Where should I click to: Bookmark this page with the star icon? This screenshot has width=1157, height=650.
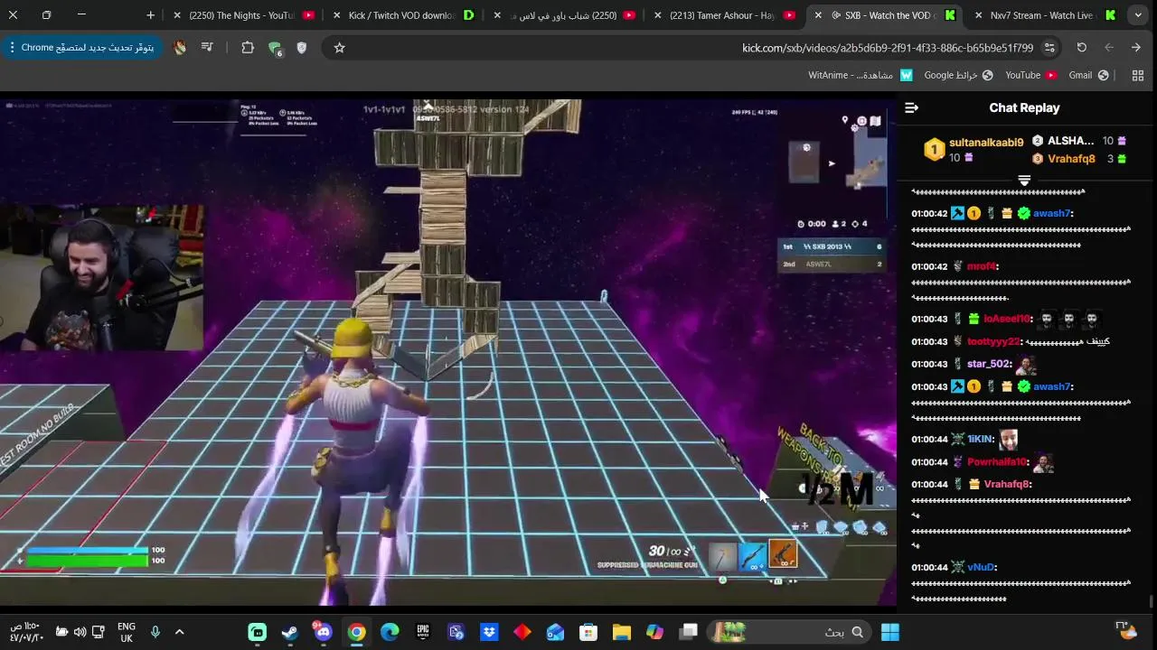pos(340,48)
